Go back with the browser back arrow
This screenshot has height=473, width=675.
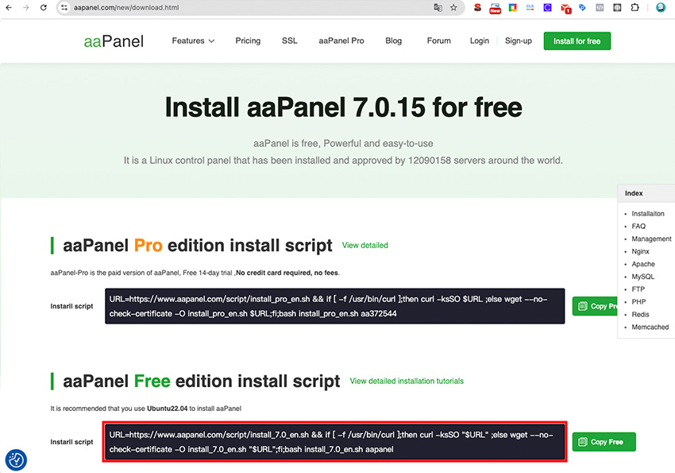pyautogui.click(x=9, y=7)
